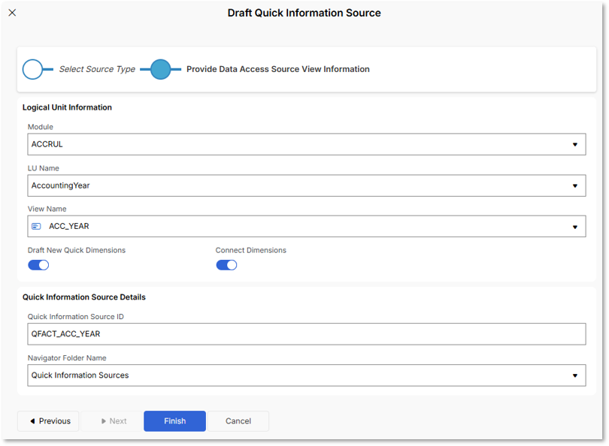Open the LU Name dropdown
The height and width of the screenshot is (446, 609).
(307, 185)
